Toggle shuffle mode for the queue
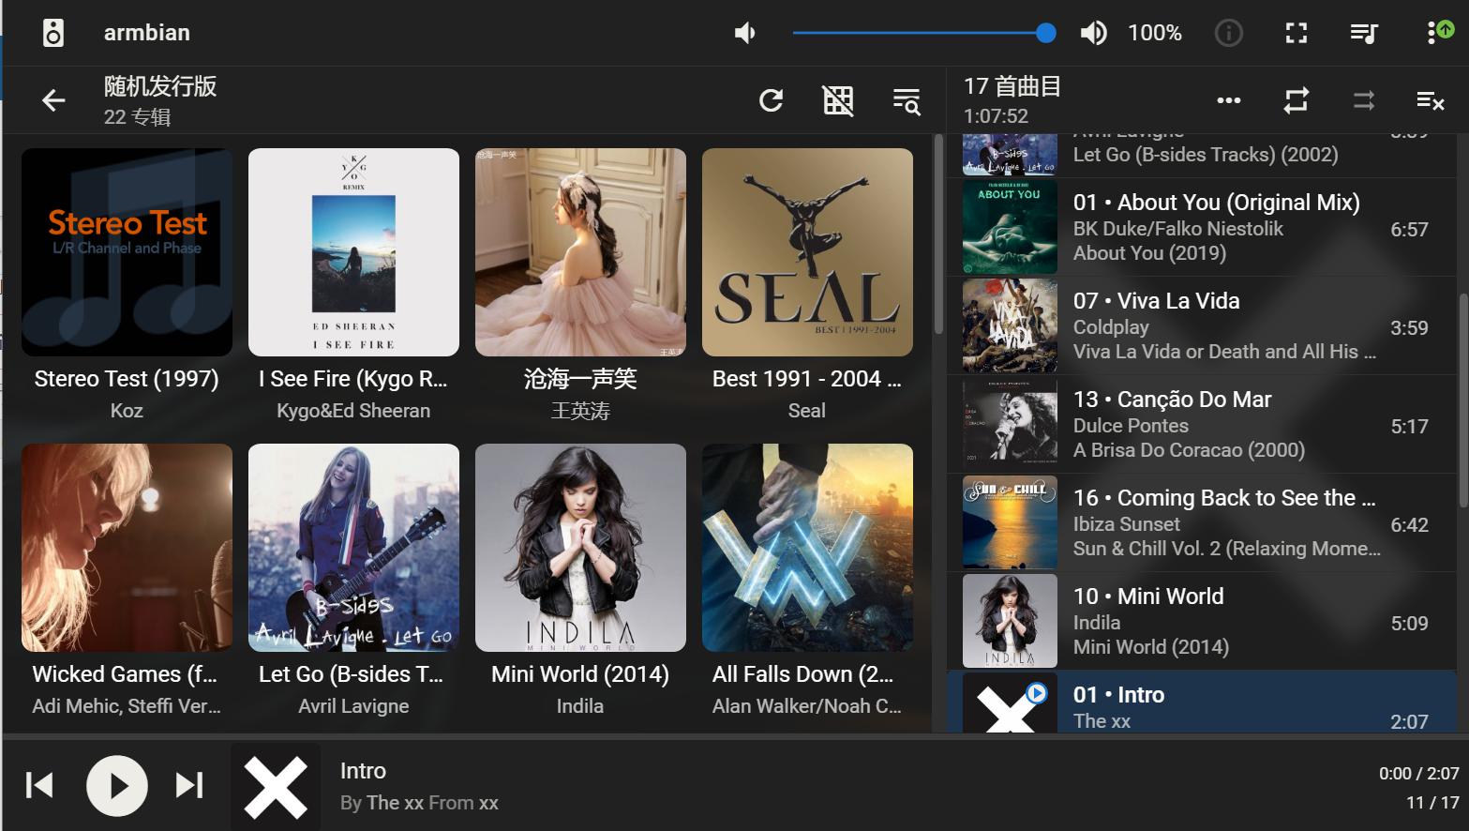Image resolution: width=1469 pixels, height=831 pixels. click(1363, 100)
